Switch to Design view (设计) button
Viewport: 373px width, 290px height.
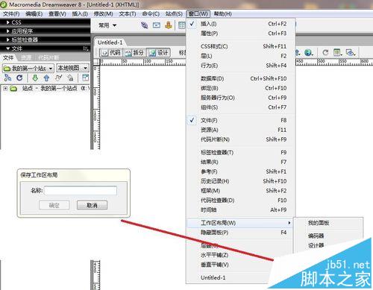158,53
